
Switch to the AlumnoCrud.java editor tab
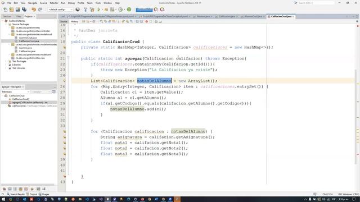coord(253,16)
